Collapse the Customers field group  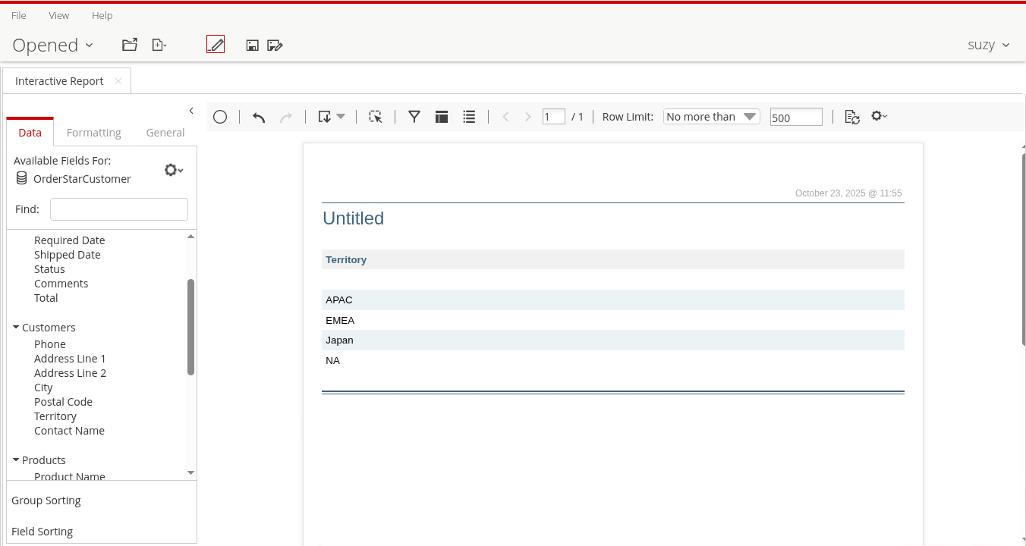coord(16,328)
